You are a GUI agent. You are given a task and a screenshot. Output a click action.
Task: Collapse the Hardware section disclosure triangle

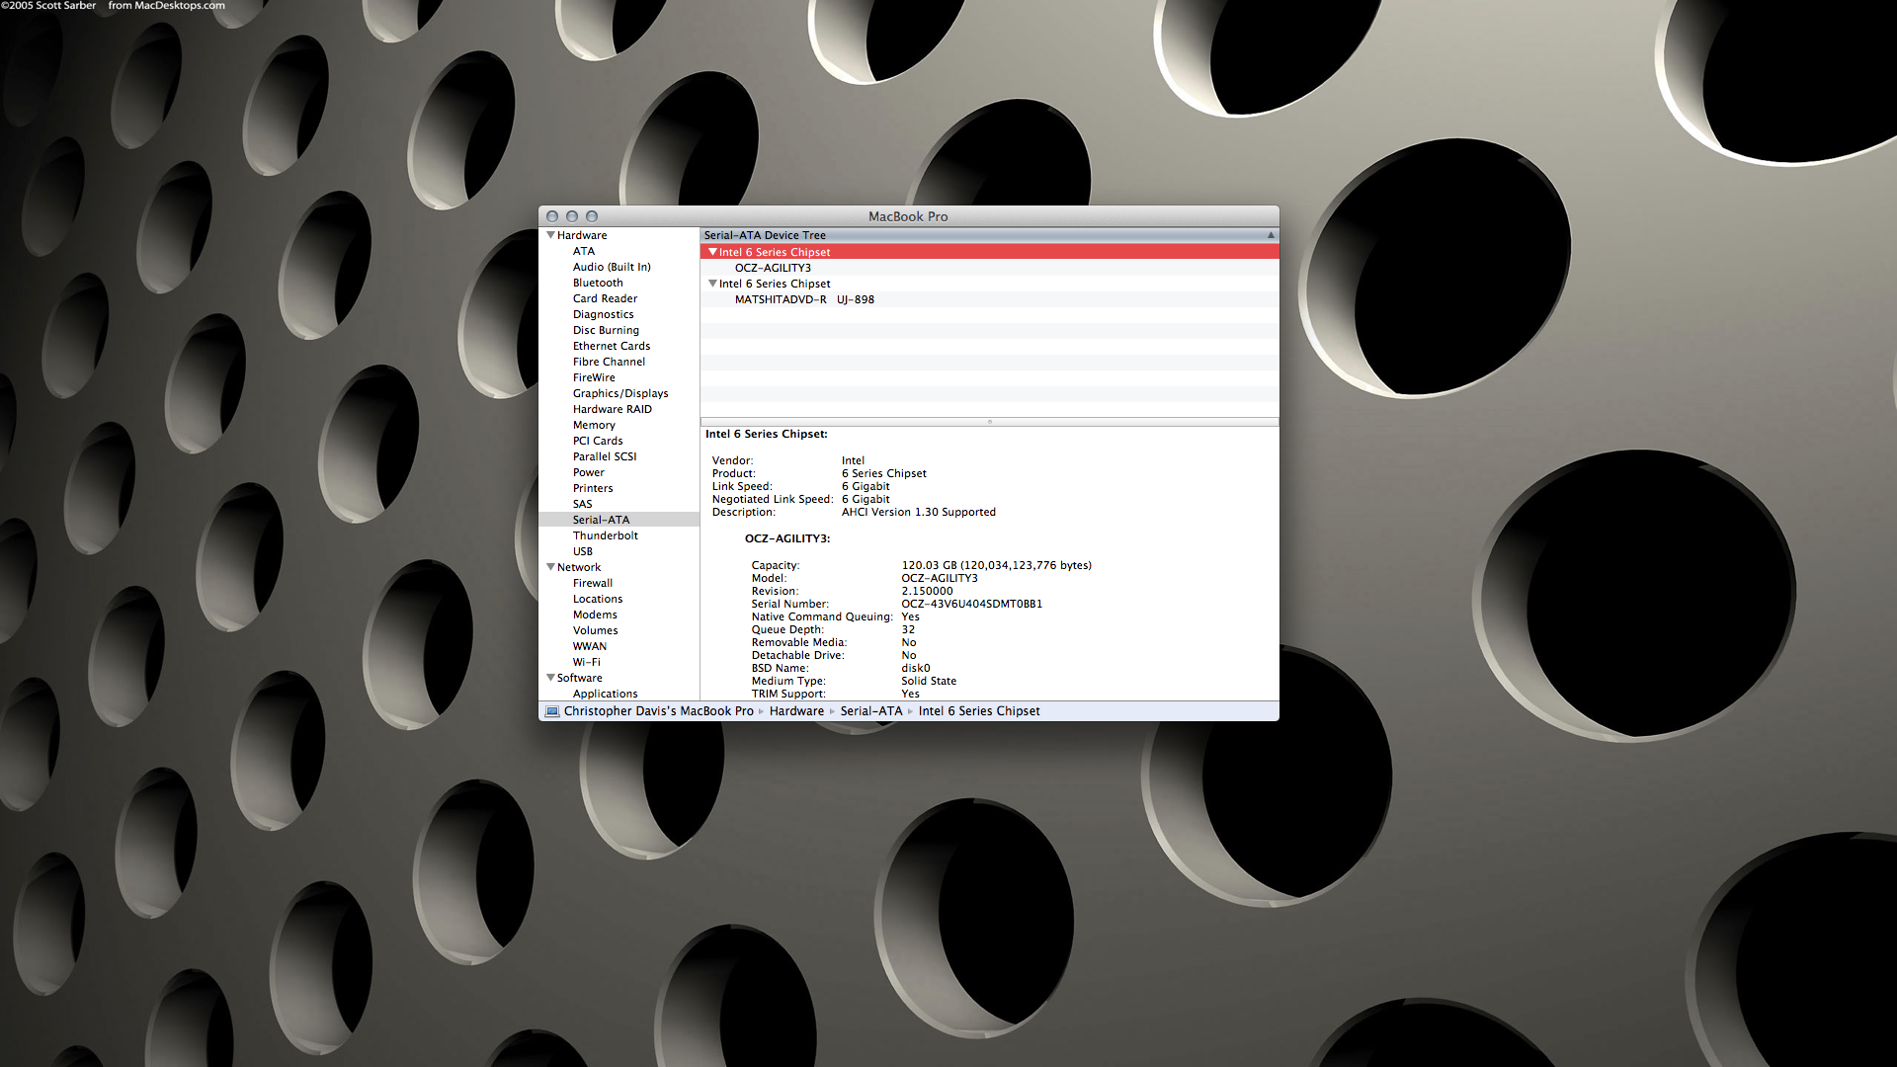pos(550,235)
